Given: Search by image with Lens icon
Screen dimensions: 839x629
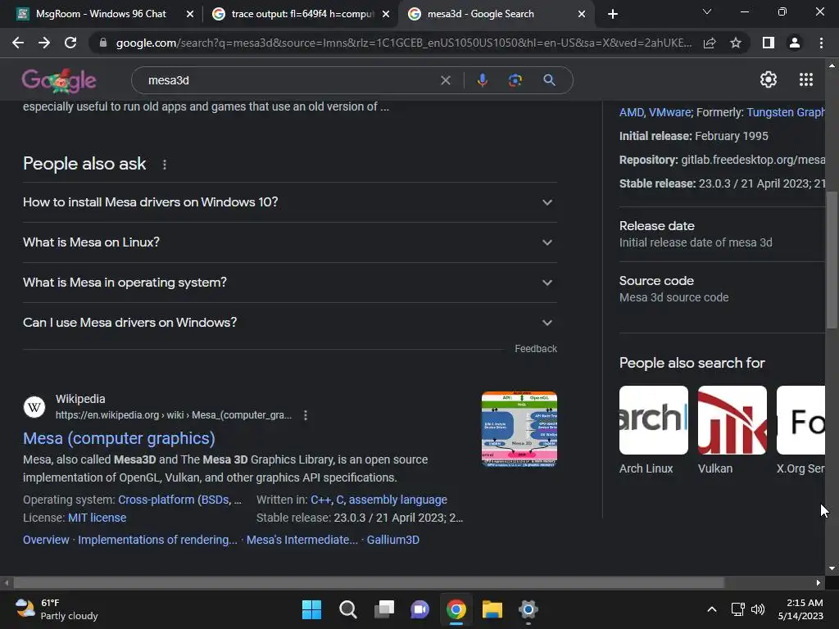Looking at the screenshot, I should coord(515,80).
